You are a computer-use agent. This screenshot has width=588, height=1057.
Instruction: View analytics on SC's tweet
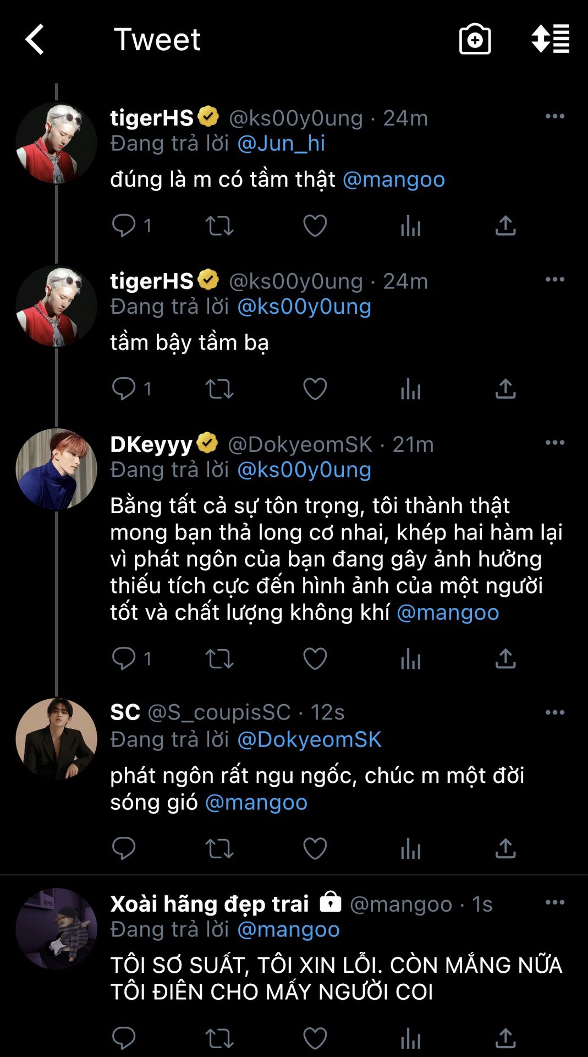tap(410, 848)
